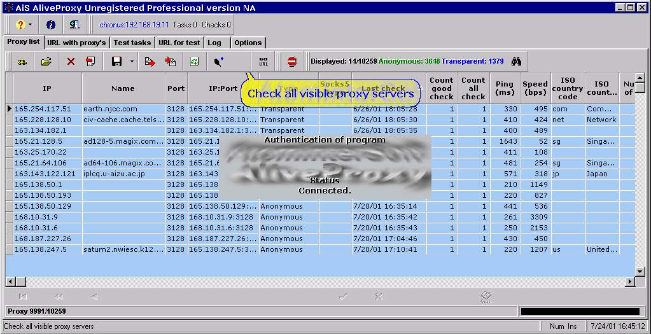
Task: Click vertical scrollbar up arrow
Action: coord(640,78)
